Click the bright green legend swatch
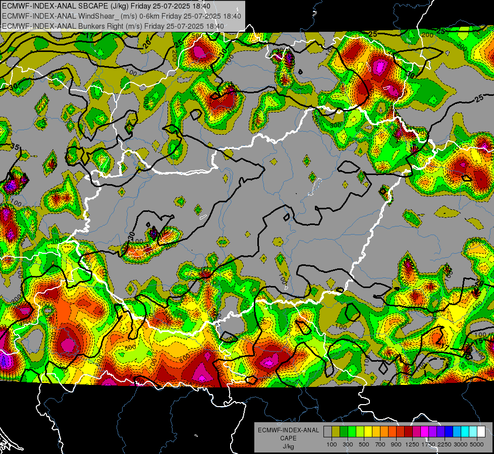This screenshot has width=494, height=454. click(352, 432)
